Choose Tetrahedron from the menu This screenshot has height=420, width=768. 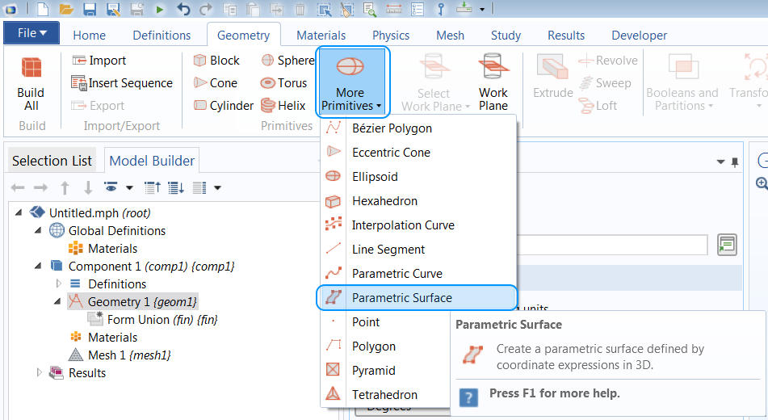[x=385, y=394]
